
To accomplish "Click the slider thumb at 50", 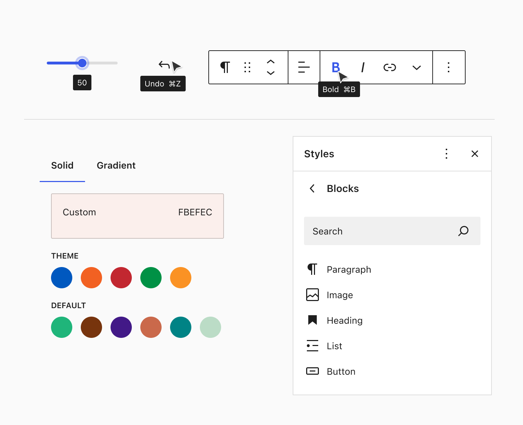I will click(82, 63).
